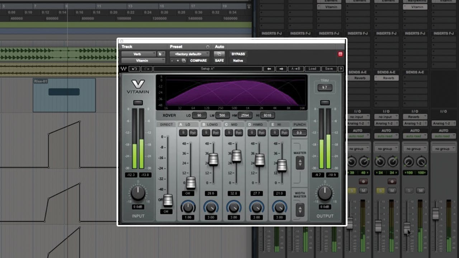The width and height of the screenshot is (459, 258).
Task: Click the HI band width knob
Action: click(279, 207)
